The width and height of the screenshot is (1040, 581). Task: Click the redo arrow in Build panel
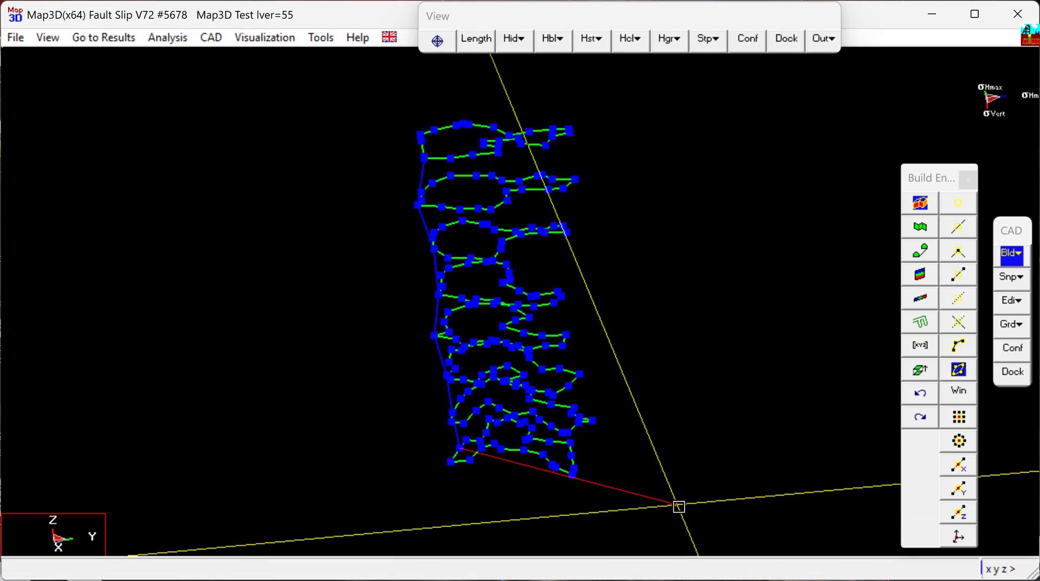[920, 417]
